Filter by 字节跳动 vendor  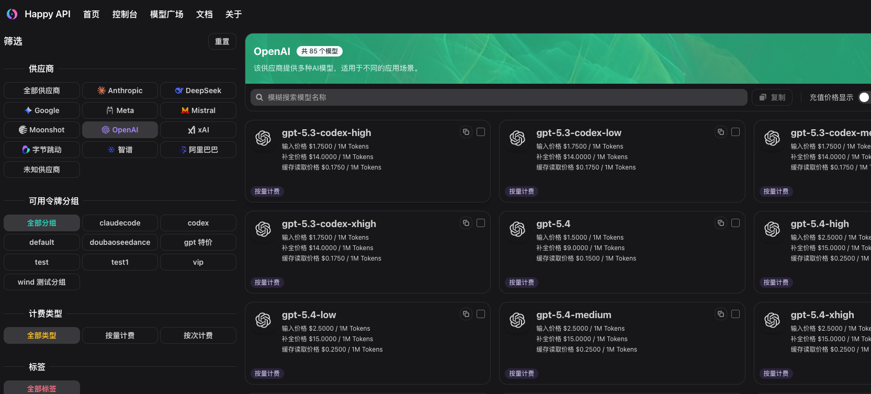pos(42,150)
